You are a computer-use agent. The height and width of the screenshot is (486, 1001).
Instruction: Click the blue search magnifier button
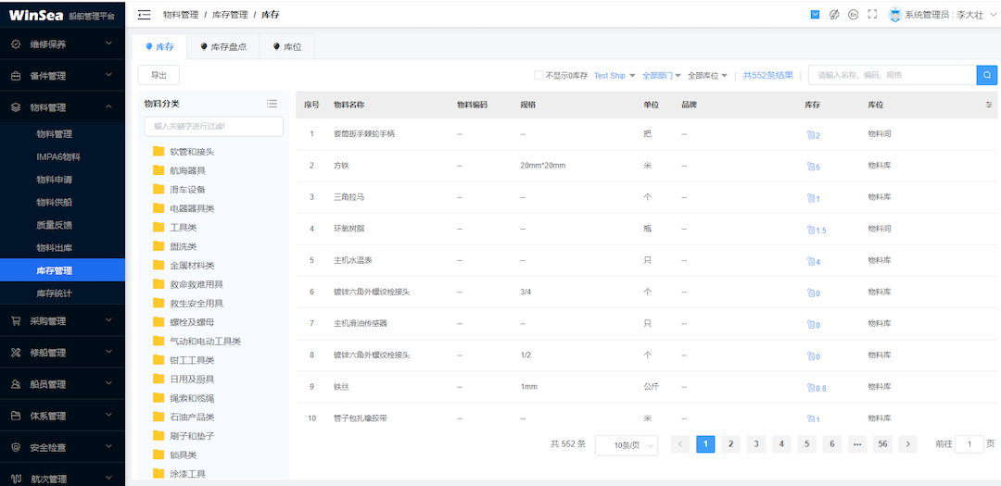click(x=987, y=75)
